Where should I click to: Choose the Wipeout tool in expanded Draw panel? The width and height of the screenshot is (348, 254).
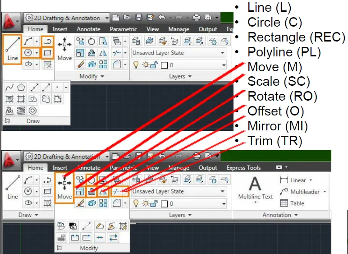click(58, 99)
